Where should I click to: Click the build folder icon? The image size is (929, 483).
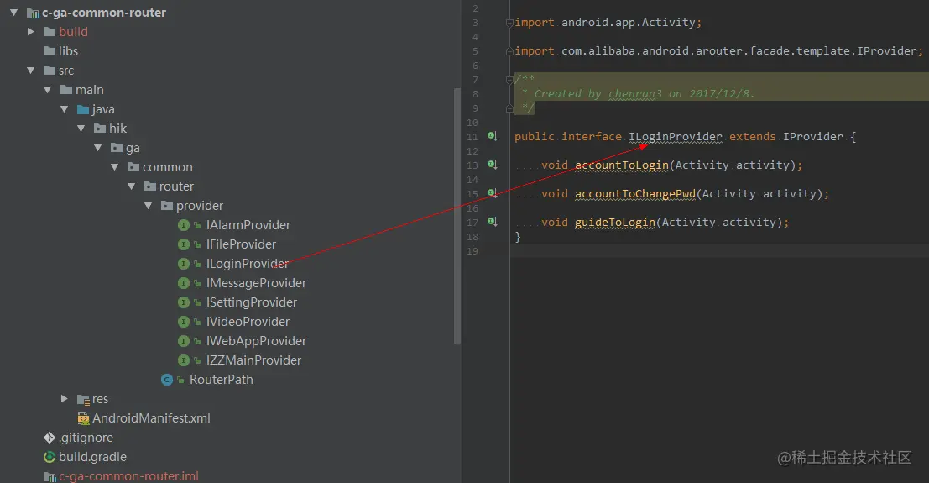click(50, 31)
